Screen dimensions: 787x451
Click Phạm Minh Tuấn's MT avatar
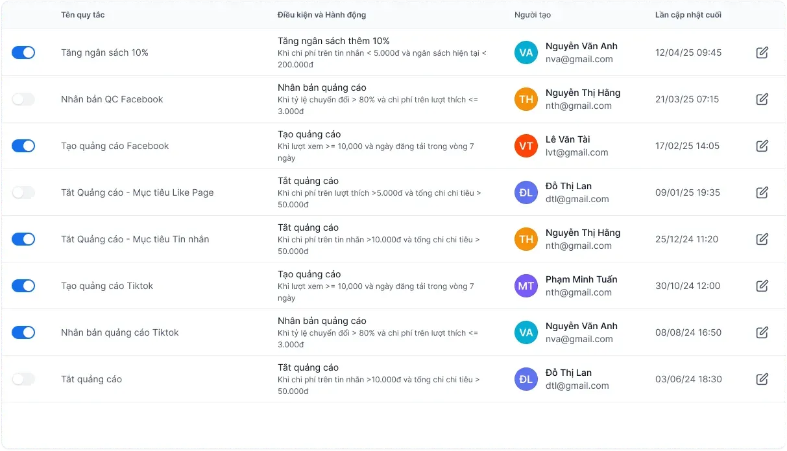(x=526, y=286)
